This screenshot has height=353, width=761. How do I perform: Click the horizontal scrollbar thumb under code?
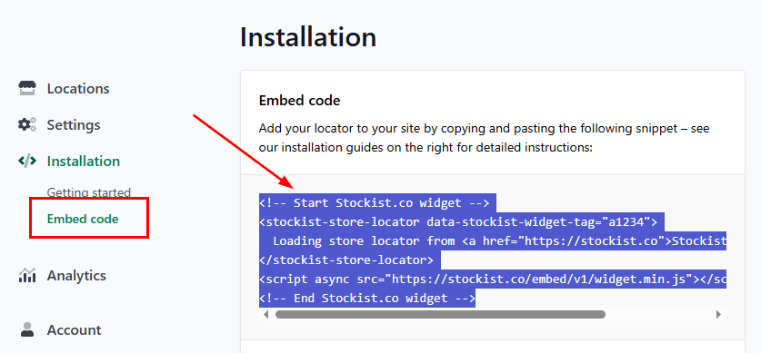point(440,314)
